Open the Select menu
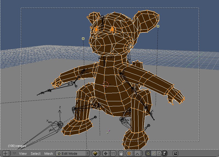The width and height of the screenshot is (219, 157). tap(35, 153)
